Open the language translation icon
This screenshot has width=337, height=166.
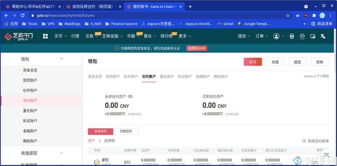(x=323, y=36)
